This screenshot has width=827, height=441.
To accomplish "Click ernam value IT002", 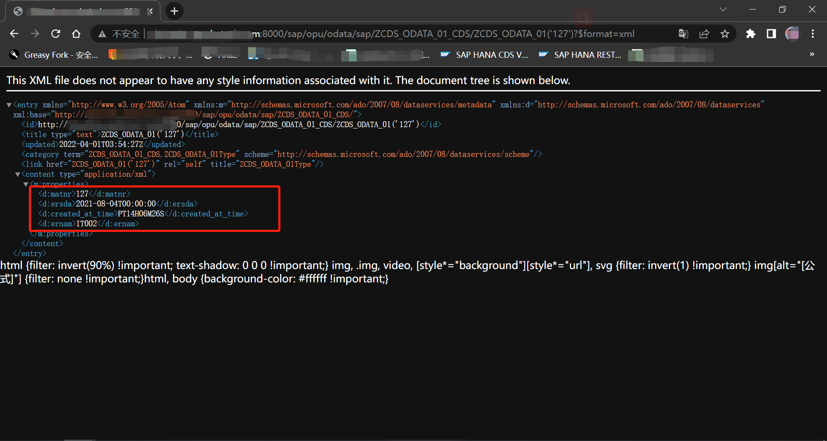I will point(87,224).
